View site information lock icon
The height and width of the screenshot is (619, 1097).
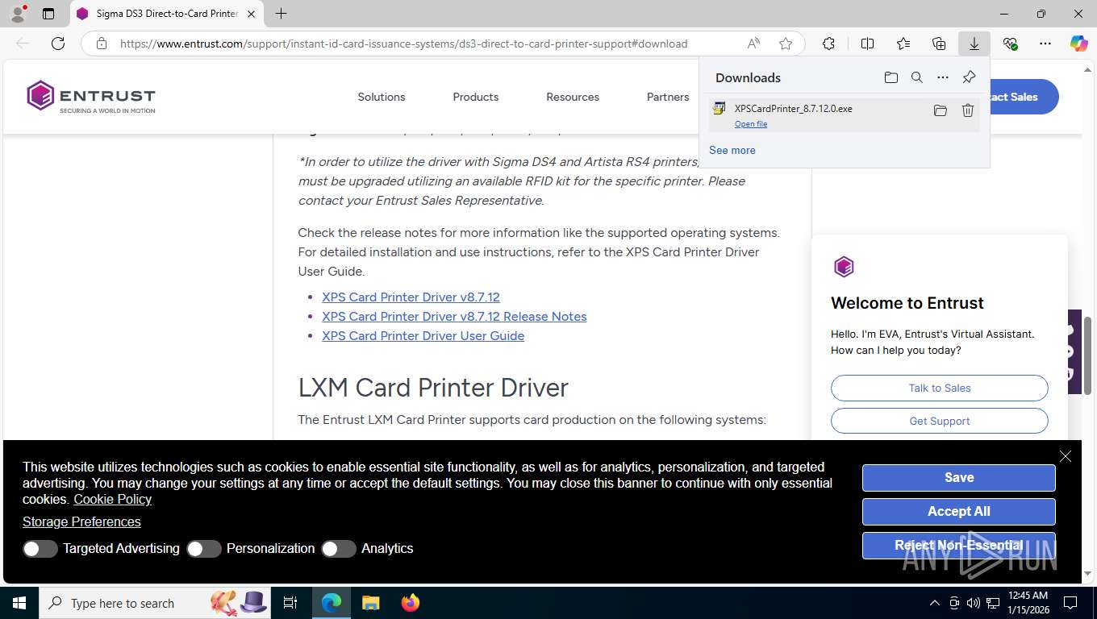coord(102,44)
